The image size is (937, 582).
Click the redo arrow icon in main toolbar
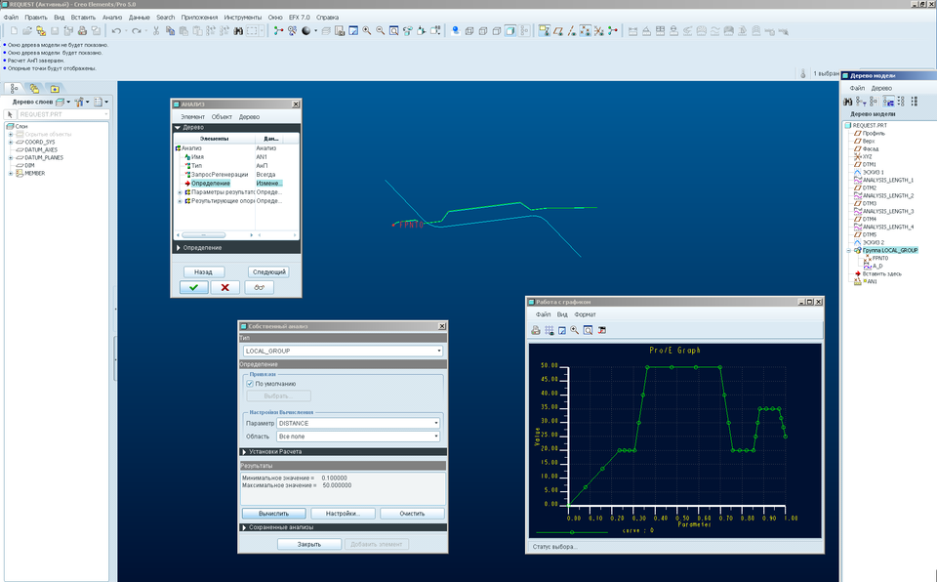[x=137, y=31]
